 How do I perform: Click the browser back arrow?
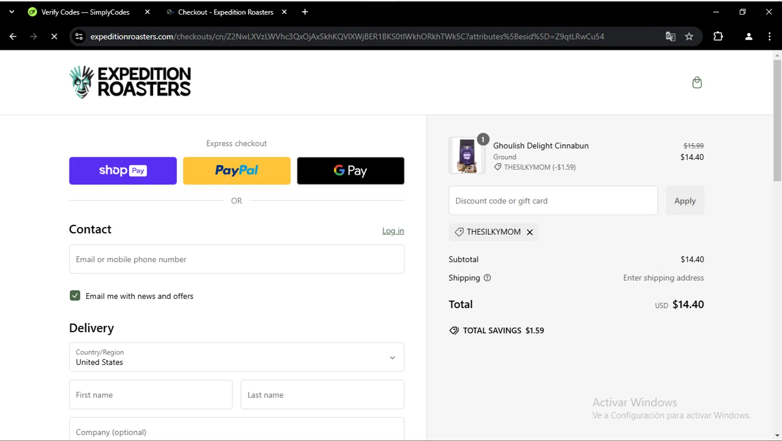[x=13, y=36]
